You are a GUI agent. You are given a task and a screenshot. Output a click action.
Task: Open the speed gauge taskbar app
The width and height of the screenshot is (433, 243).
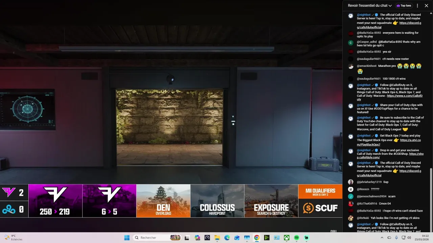[x=207, y=238]
